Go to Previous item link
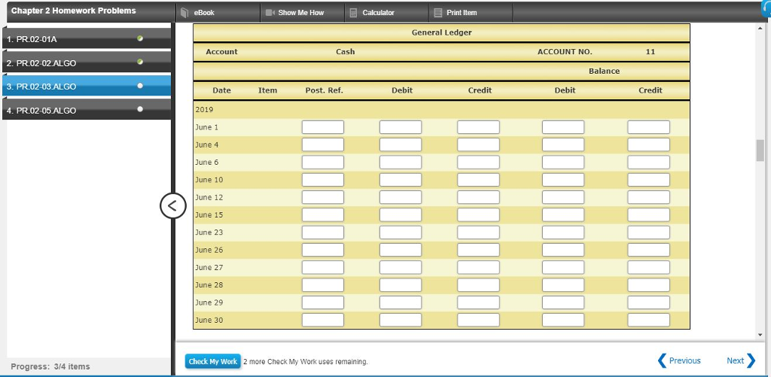 [679, 360]
